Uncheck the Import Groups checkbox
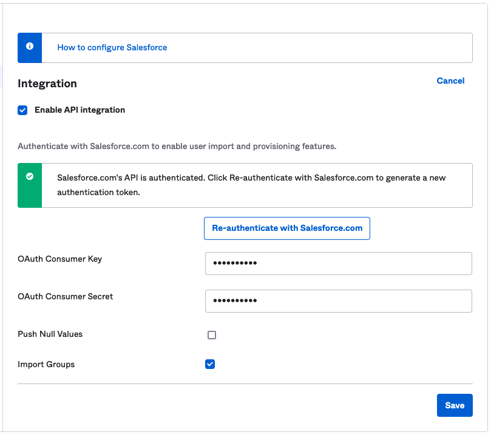This screenshot has width=491, height=435. (x=210, y=364)
